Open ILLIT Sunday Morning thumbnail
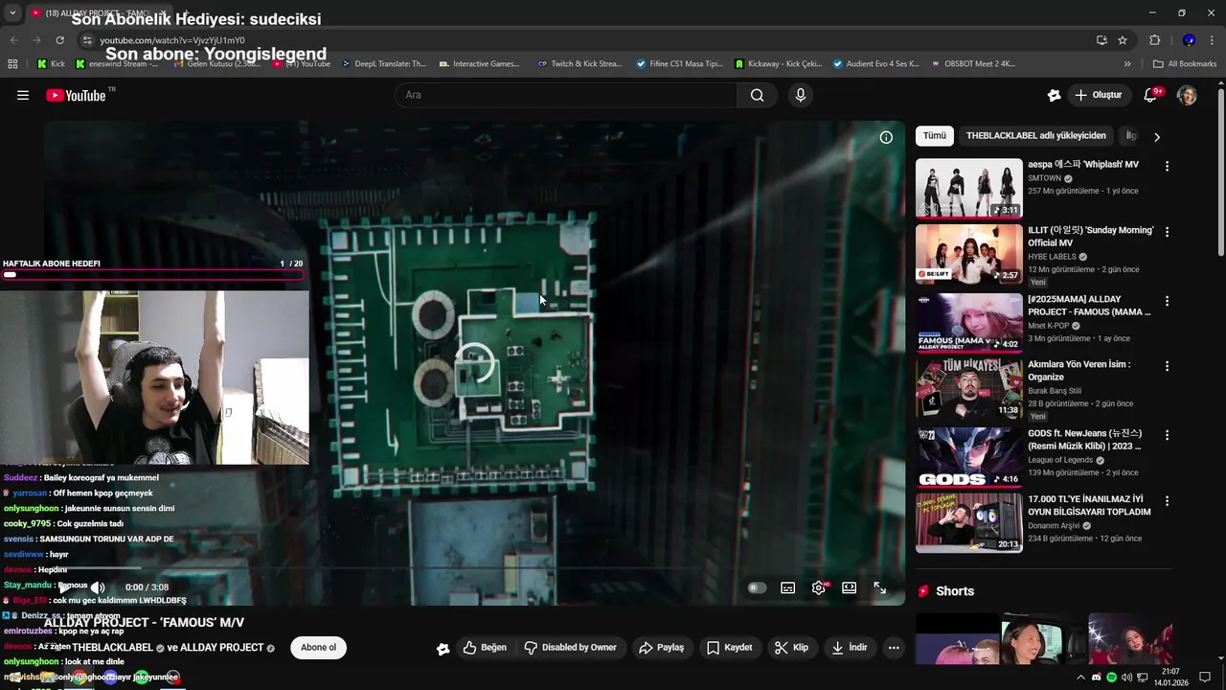The width and height of the screenshot is (1226, 690). 969,254
